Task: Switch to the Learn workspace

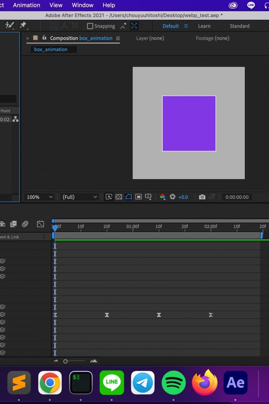Action: click(x=204, y=26)
